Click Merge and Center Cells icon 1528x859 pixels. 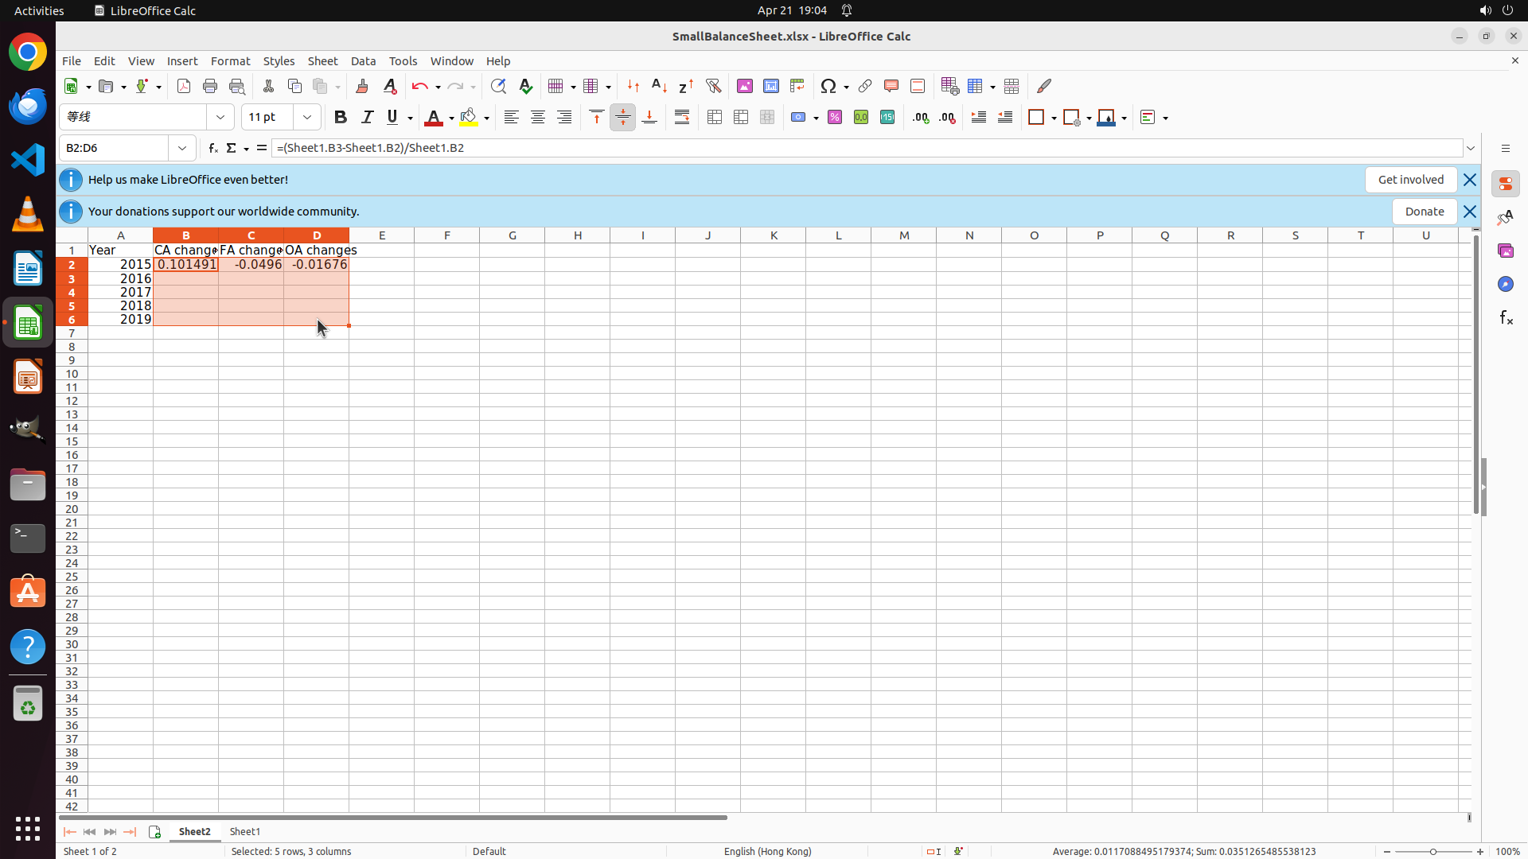[715, 118]
